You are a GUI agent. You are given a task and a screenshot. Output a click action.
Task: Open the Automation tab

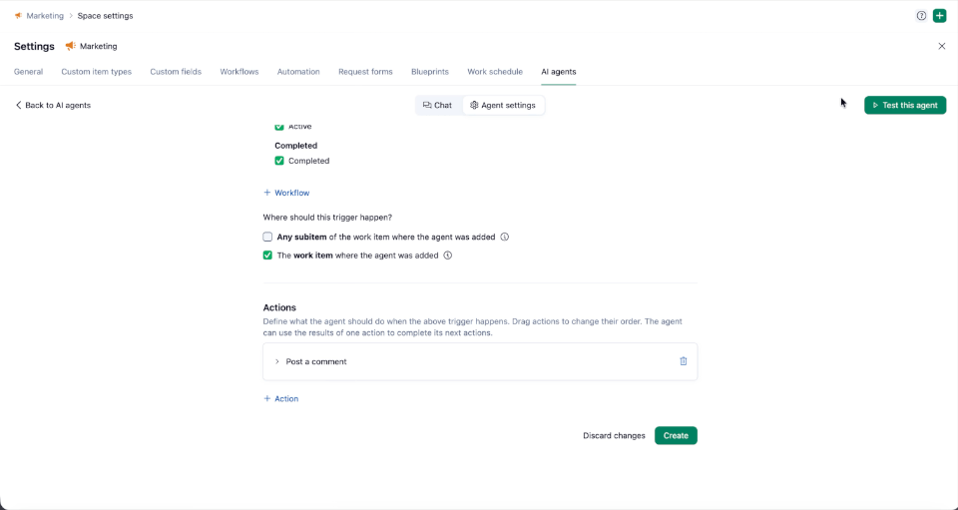tap(298, 72)
